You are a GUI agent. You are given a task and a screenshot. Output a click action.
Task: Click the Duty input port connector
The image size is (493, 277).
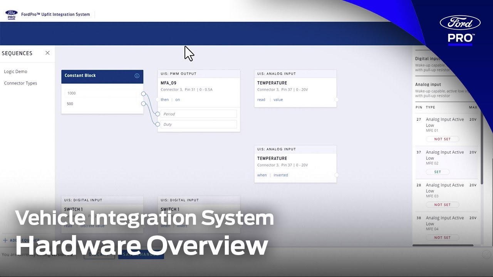coord(158,124)
